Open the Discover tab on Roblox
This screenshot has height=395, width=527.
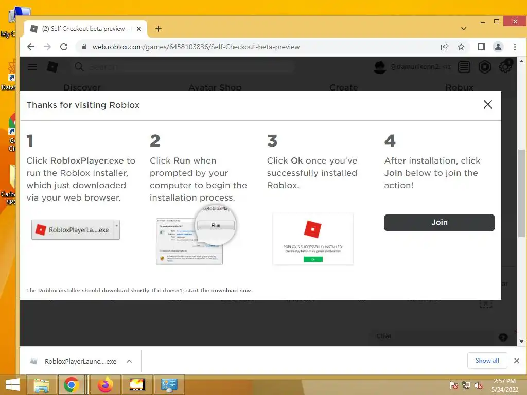point(82,87)
